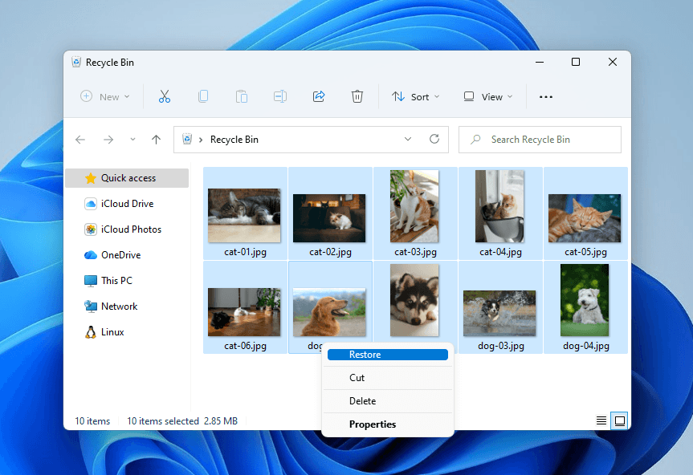Image resolution: width=693 pixels, height=475 pixels.
Task: Minimize the Recycle Bin window
Action: coord(539,63)
